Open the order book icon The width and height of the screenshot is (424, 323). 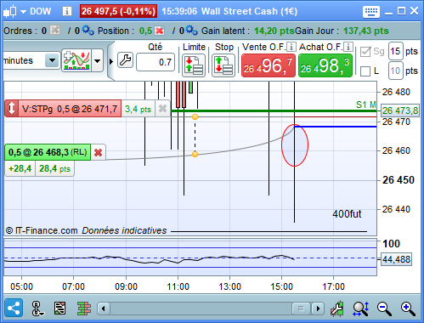pos(84,309)
